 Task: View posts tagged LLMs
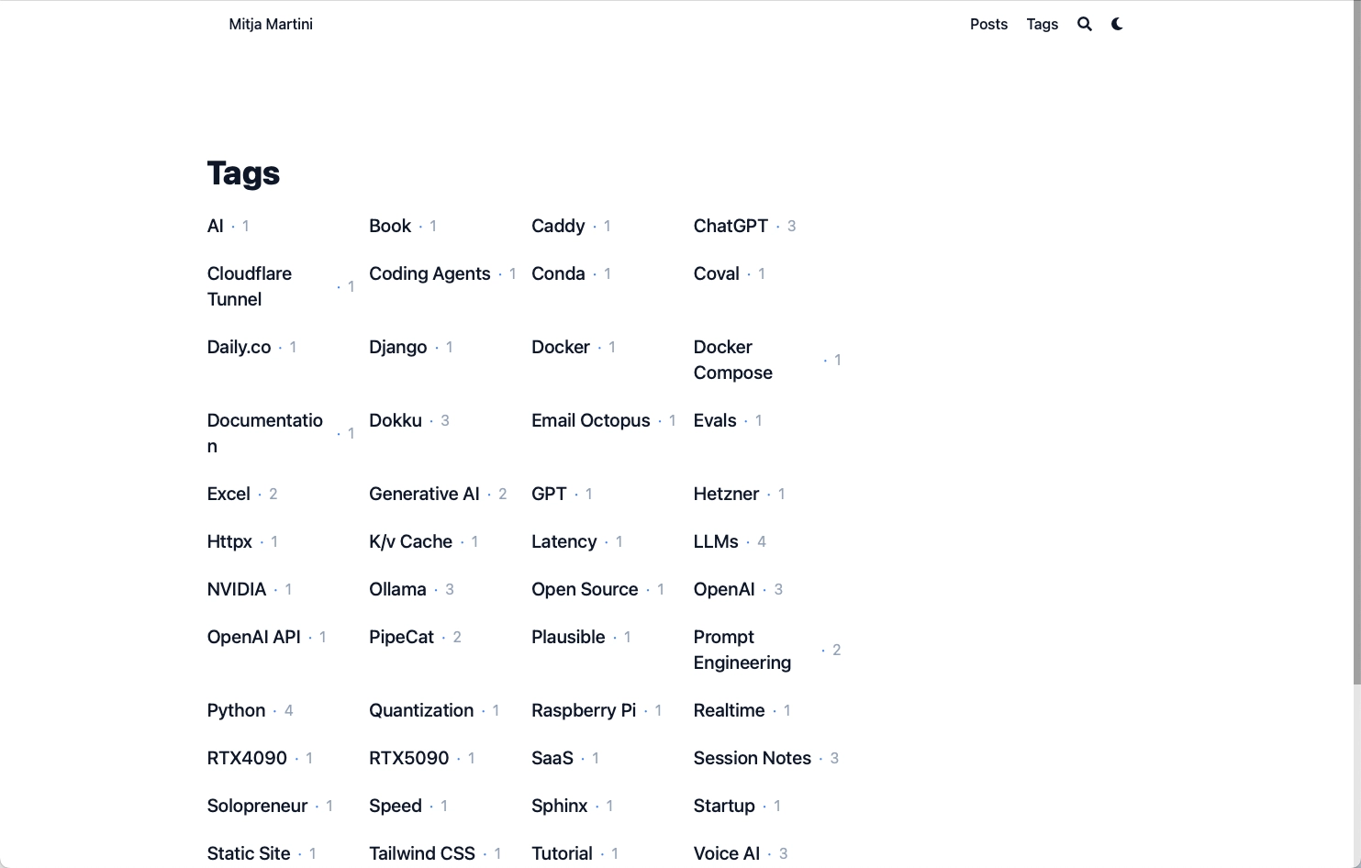pyautogui.click(x=716, y=541)
